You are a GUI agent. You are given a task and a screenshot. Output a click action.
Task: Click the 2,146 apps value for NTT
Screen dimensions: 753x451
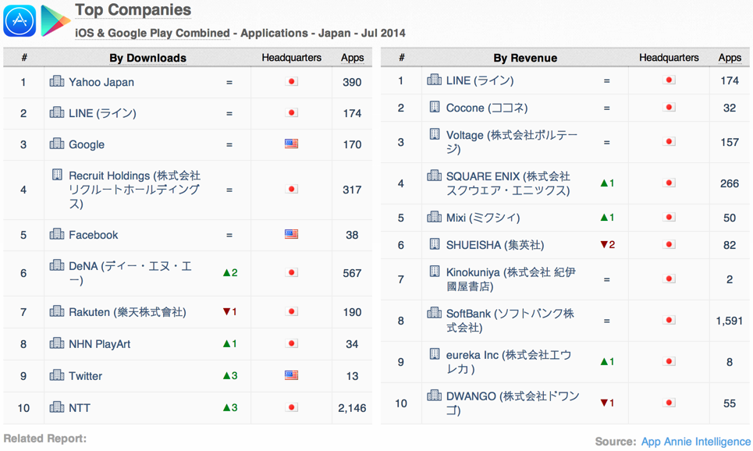(x=352, y=408)
